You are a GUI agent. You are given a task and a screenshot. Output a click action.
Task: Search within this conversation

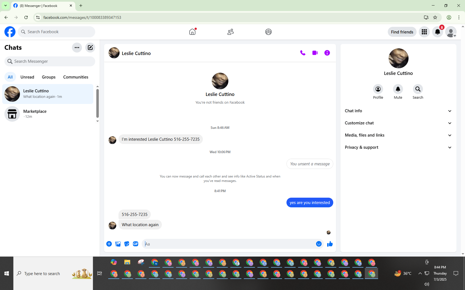[418, 92]
